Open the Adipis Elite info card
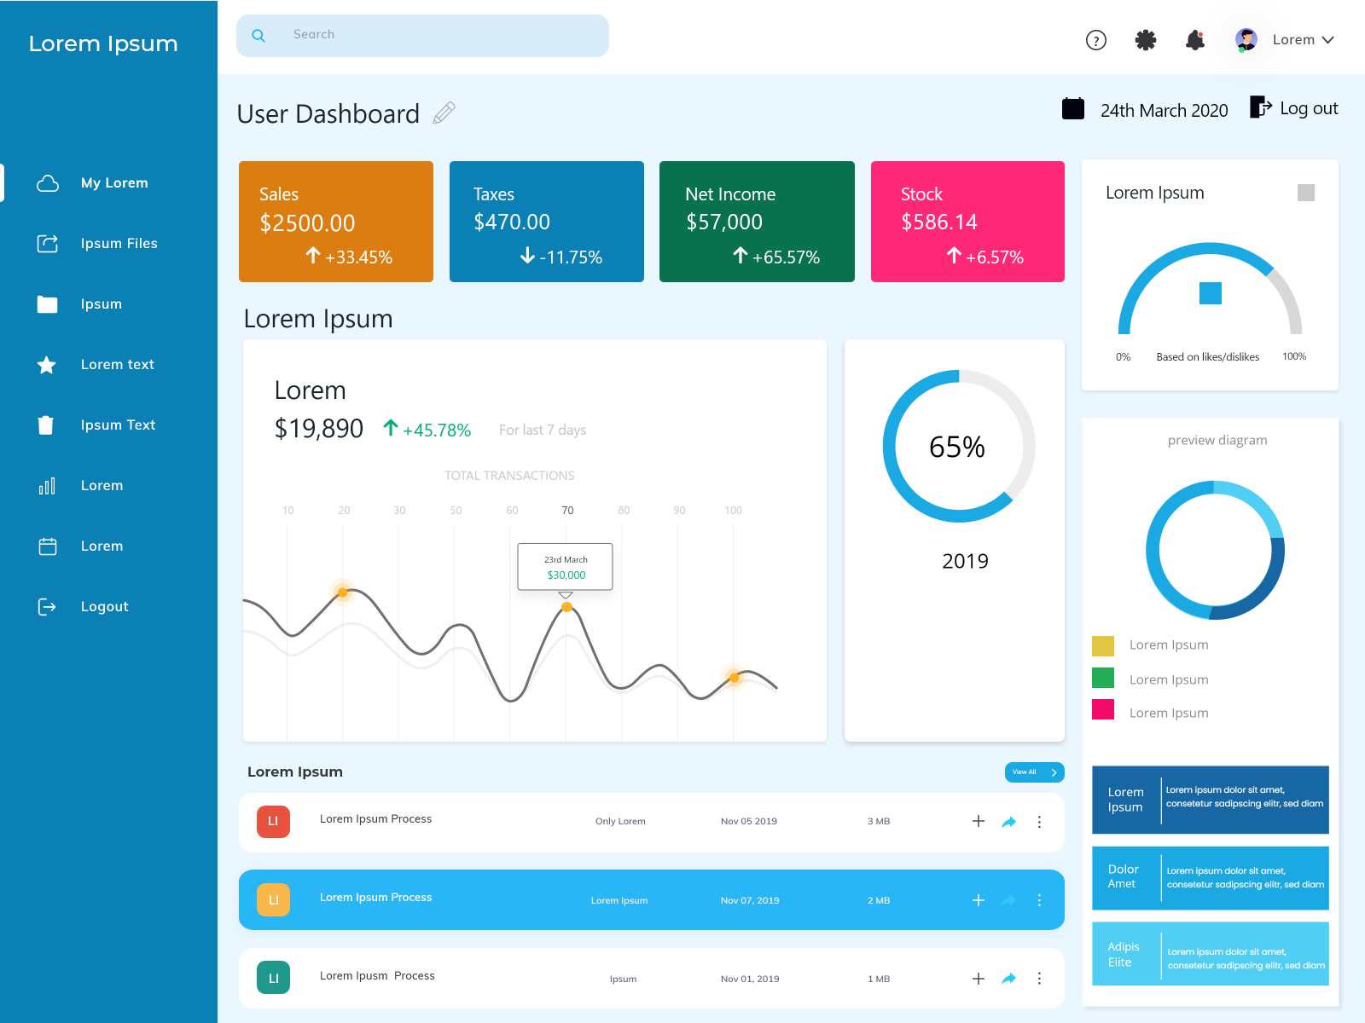 coord(1211,954)
